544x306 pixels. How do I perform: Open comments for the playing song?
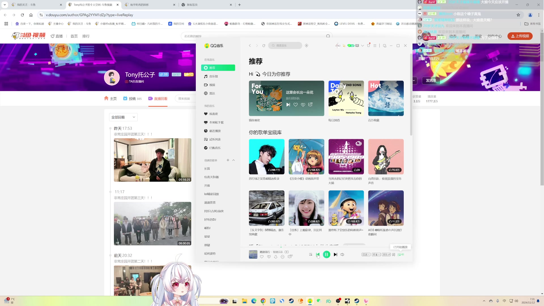290,256
